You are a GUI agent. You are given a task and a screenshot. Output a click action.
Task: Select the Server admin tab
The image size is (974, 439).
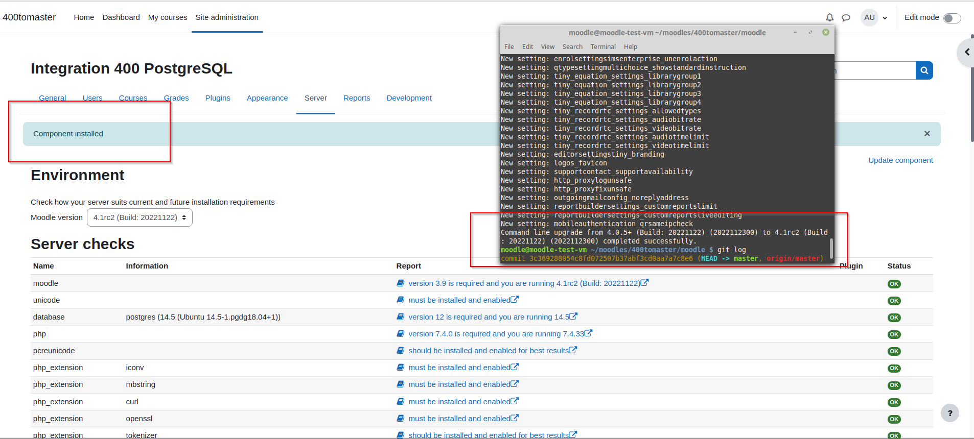pyautogui.click(x=316, y=98)
